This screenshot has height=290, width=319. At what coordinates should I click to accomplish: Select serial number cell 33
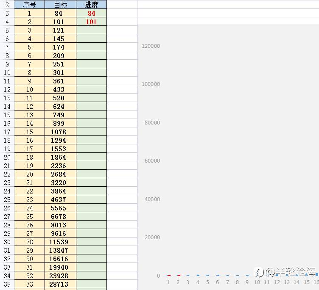pyautogui.click(x=30, y=284)
